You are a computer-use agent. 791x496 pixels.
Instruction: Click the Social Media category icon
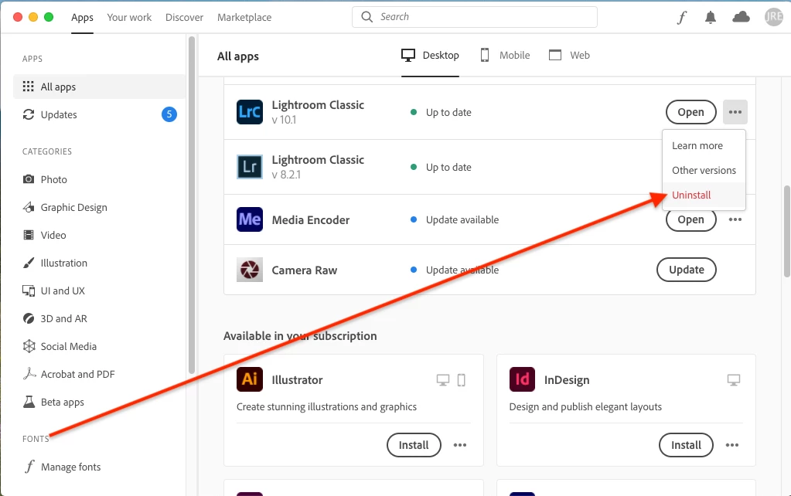(29, 346)
